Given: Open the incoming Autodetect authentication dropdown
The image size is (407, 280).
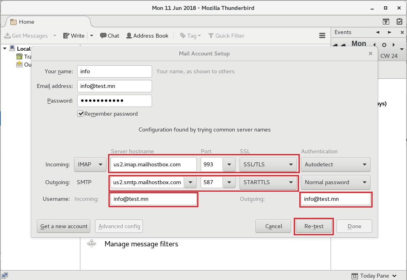Looking at the screenshot, I should [336, 164].
